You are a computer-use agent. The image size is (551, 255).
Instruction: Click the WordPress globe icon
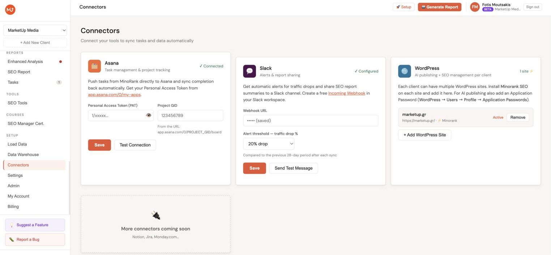click(x=405, y=71)
